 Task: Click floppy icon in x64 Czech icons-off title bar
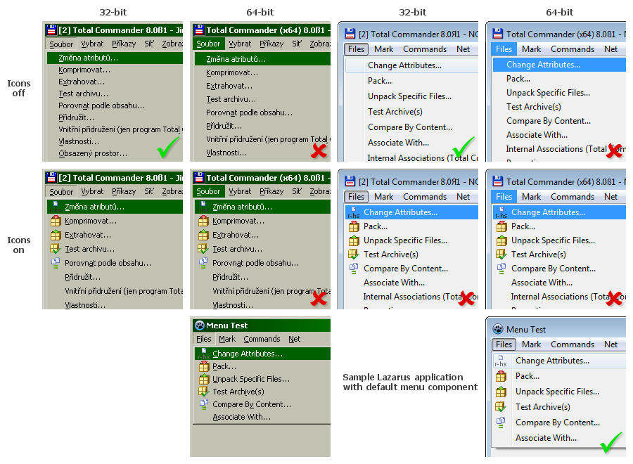[x=199, y=30]
